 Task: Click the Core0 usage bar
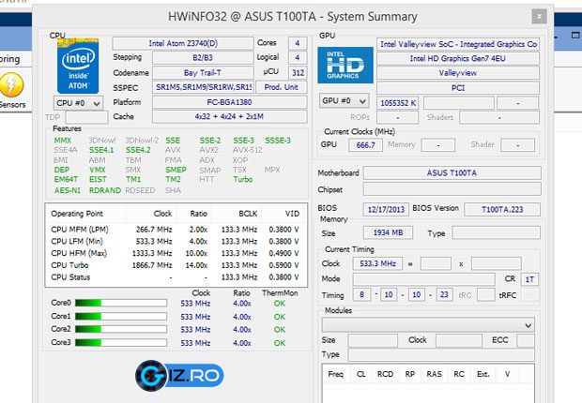(x=121, y=303)
